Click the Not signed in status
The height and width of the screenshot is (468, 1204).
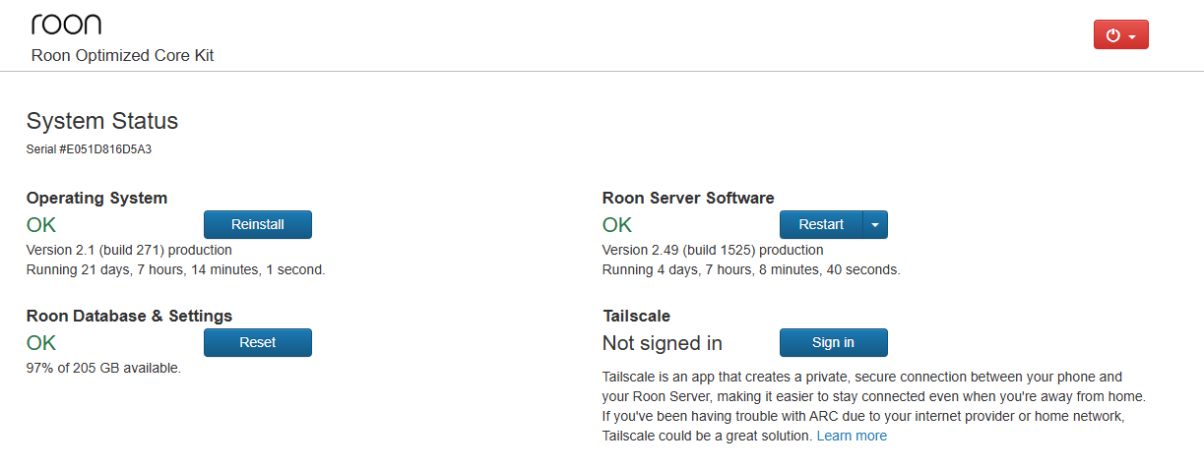(x=663, y=343)
